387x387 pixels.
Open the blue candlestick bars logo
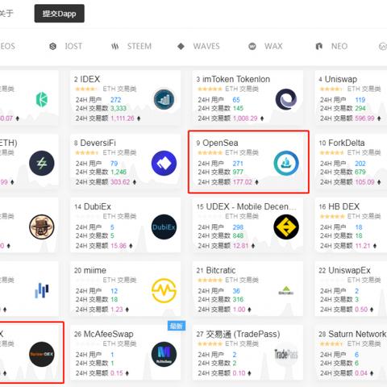point(42,290)
